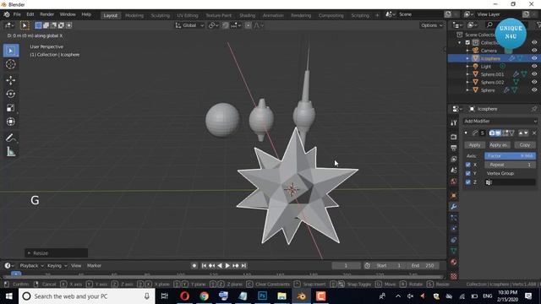Viewport: 541px width, 304px height.
Task: Expand the Resize operator panel
Action: click(x=30, y=253)
